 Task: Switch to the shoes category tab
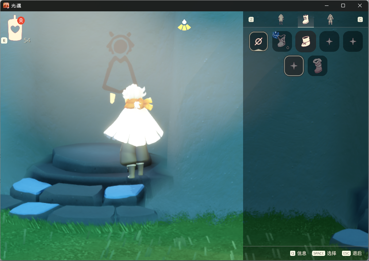pos(306,20)
